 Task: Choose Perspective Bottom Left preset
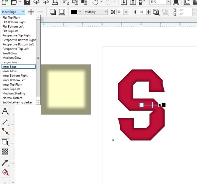click(x=19, y=44)
